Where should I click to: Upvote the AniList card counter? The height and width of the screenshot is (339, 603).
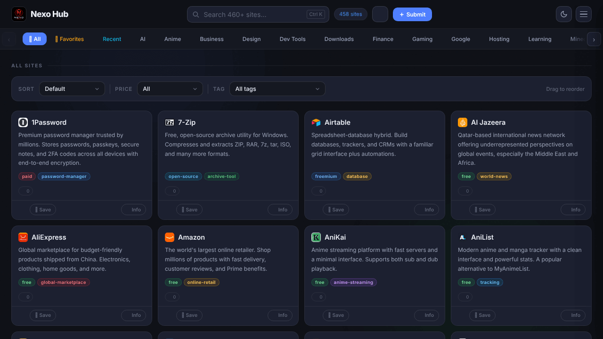[465, 297]
